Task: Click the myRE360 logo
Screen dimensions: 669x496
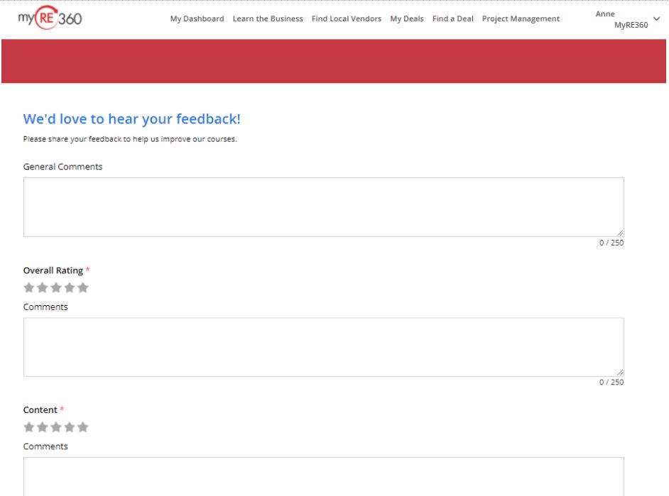Action: coord(50,18)
